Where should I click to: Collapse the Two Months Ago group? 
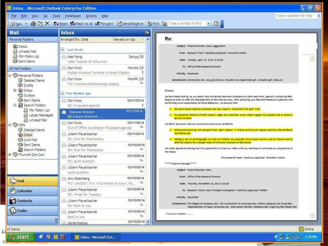pos(62,93)
